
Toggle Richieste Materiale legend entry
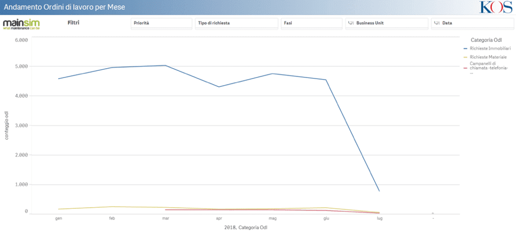tap(485, 57)
